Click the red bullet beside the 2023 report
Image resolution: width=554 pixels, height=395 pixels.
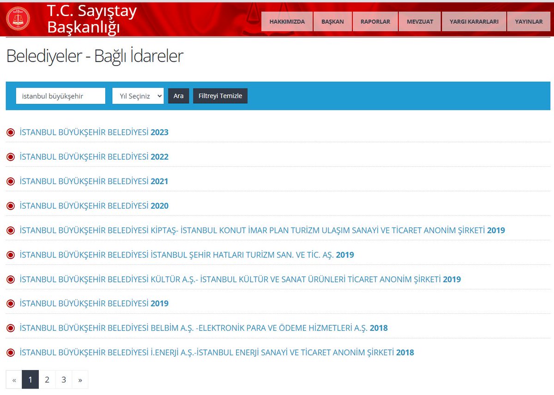pos(11,132)
